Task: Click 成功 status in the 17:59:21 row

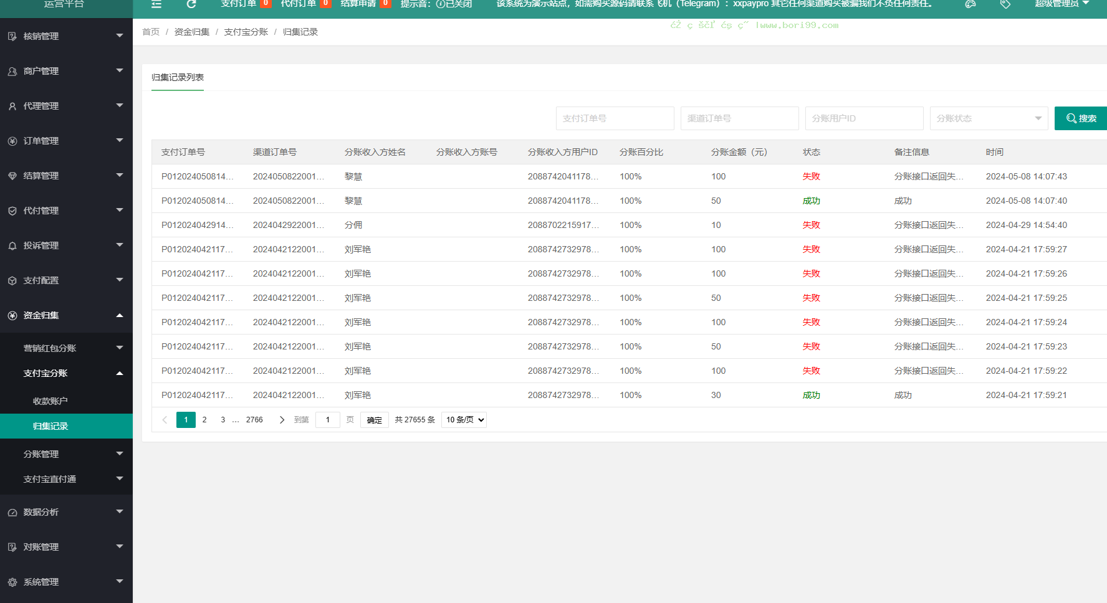Action: [812, 395]
